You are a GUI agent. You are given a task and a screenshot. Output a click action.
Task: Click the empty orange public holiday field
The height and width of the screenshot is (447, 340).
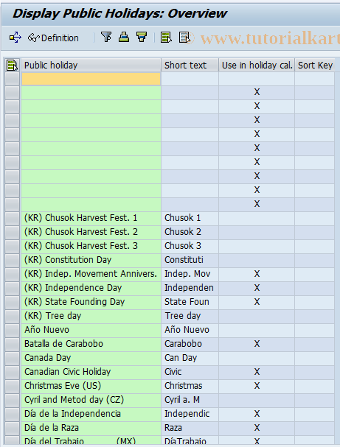pyautogui.click(x=91, y=79)
